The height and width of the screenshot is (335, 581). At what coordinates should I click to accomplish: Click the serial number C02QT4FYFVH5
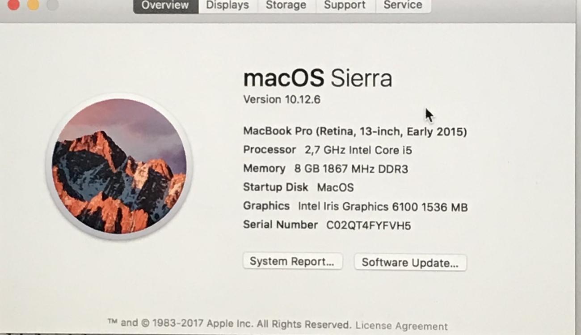pos(368,225)
